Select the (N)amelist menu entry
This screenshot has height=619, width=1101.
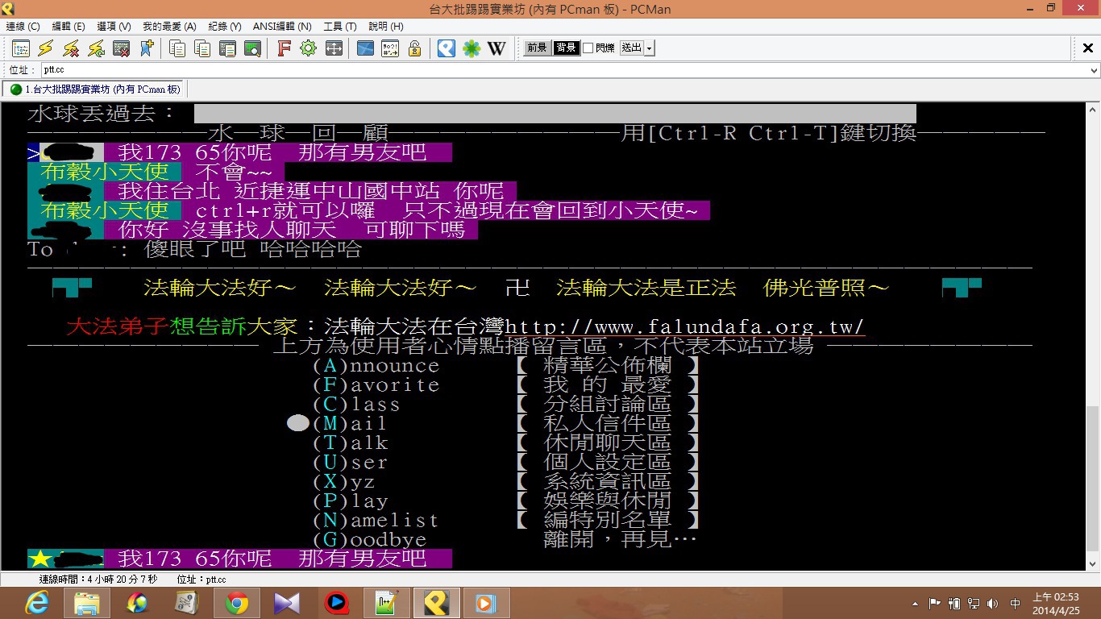[x=376, y=521]
